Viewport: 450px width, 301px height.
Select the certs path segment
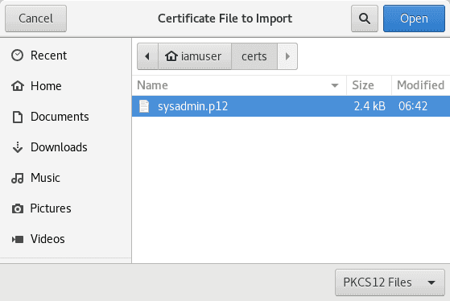coord(254,56)
